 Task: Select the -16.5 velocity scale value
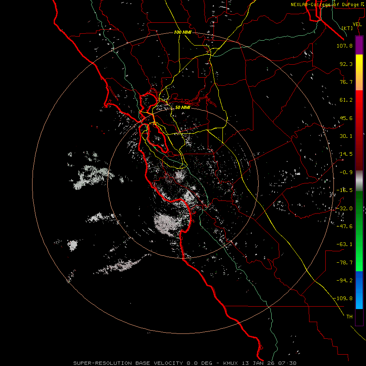point(344,190)
